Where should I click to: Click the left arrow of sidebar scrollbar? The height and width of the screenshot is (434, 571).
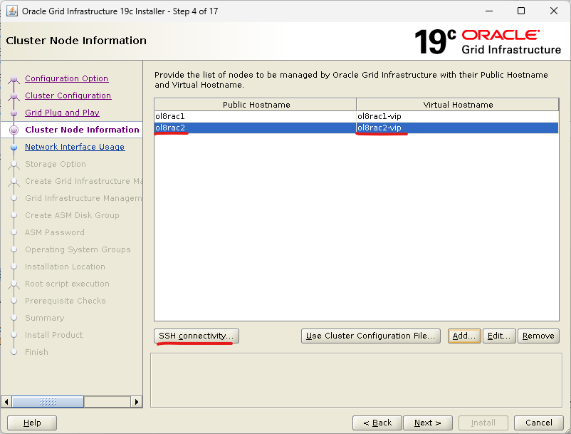6,402
